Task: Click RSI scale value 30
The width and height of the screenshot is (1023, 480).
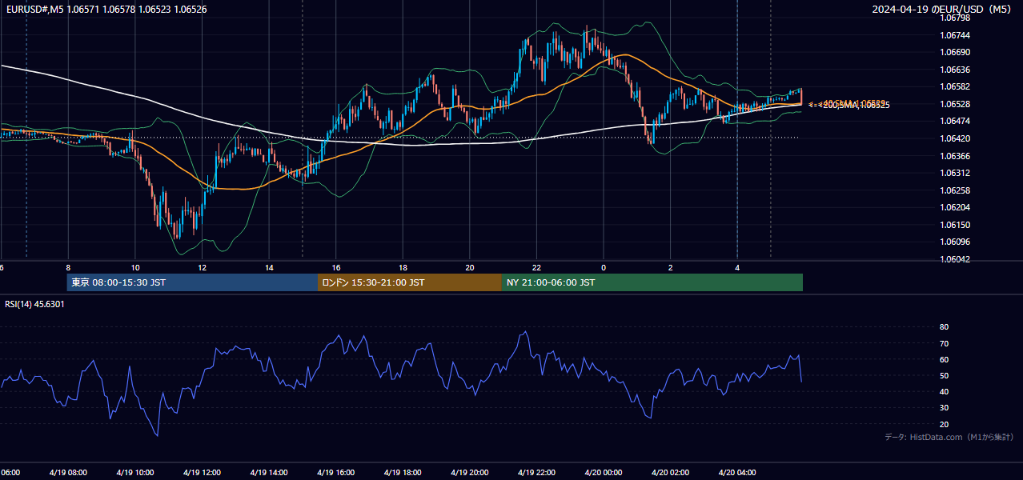Action: [x=944, y=408]
